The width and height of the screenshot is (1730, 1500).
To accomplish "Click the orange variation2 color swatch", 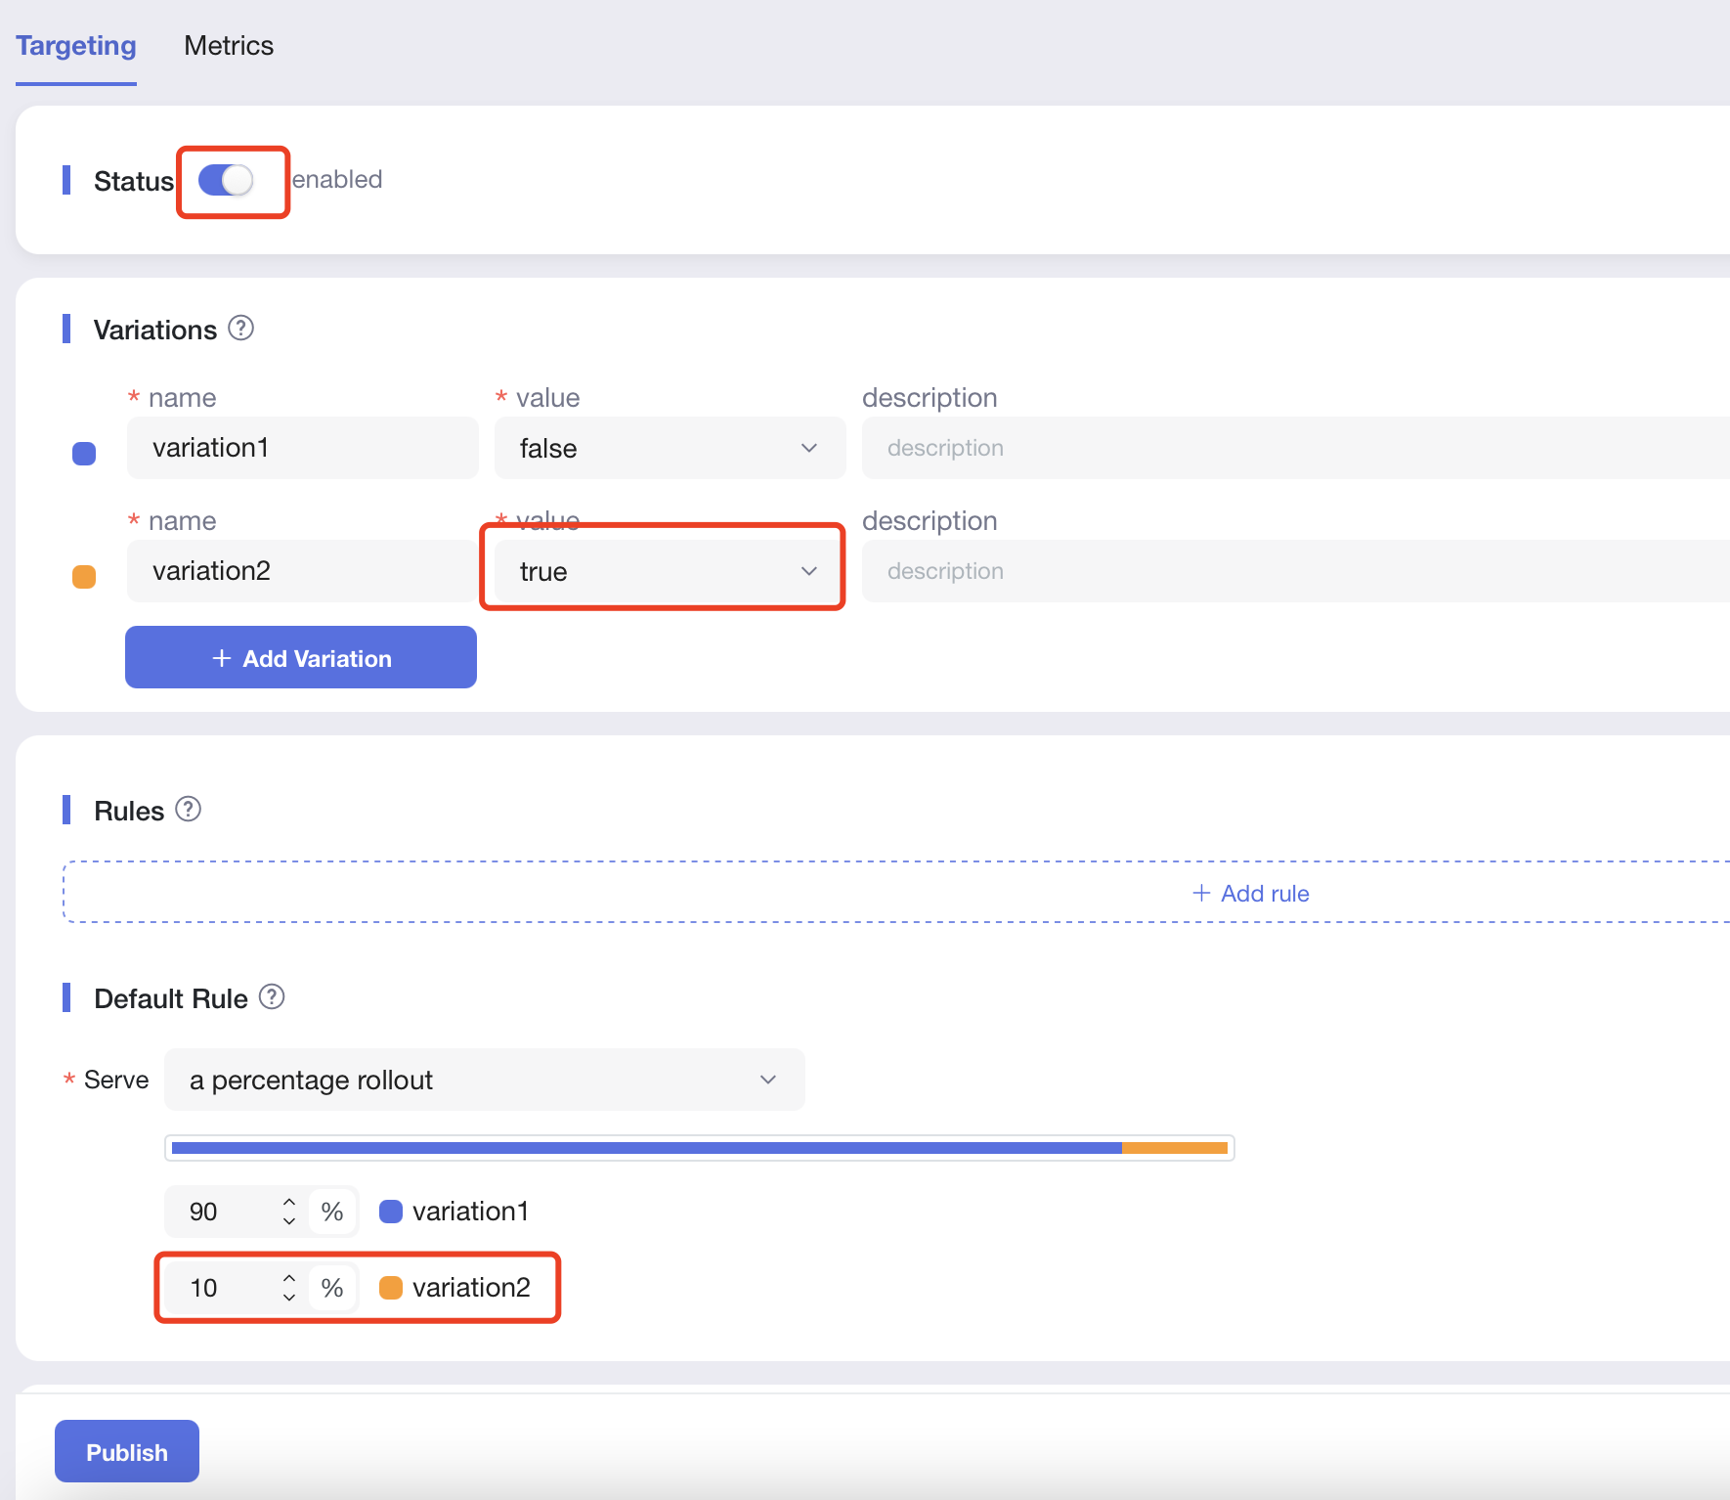I will (84, 577).
